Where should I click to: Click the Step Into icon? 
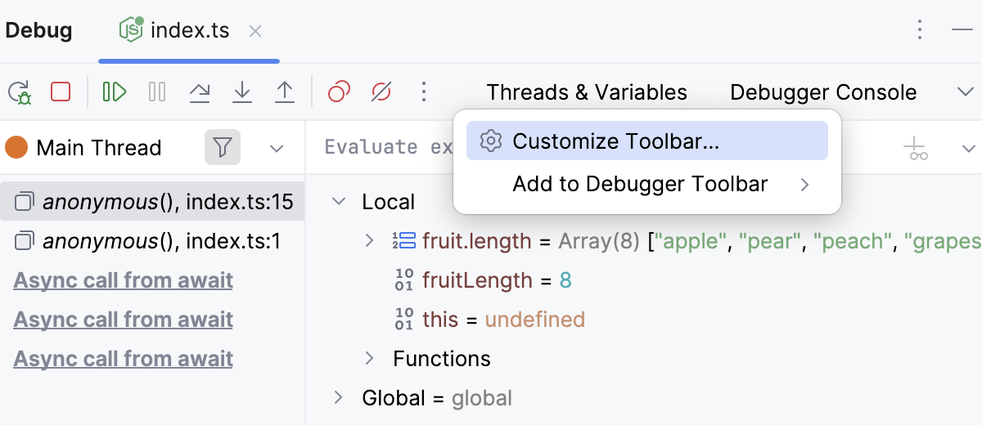pyautogui.click(x=241, y=92)
